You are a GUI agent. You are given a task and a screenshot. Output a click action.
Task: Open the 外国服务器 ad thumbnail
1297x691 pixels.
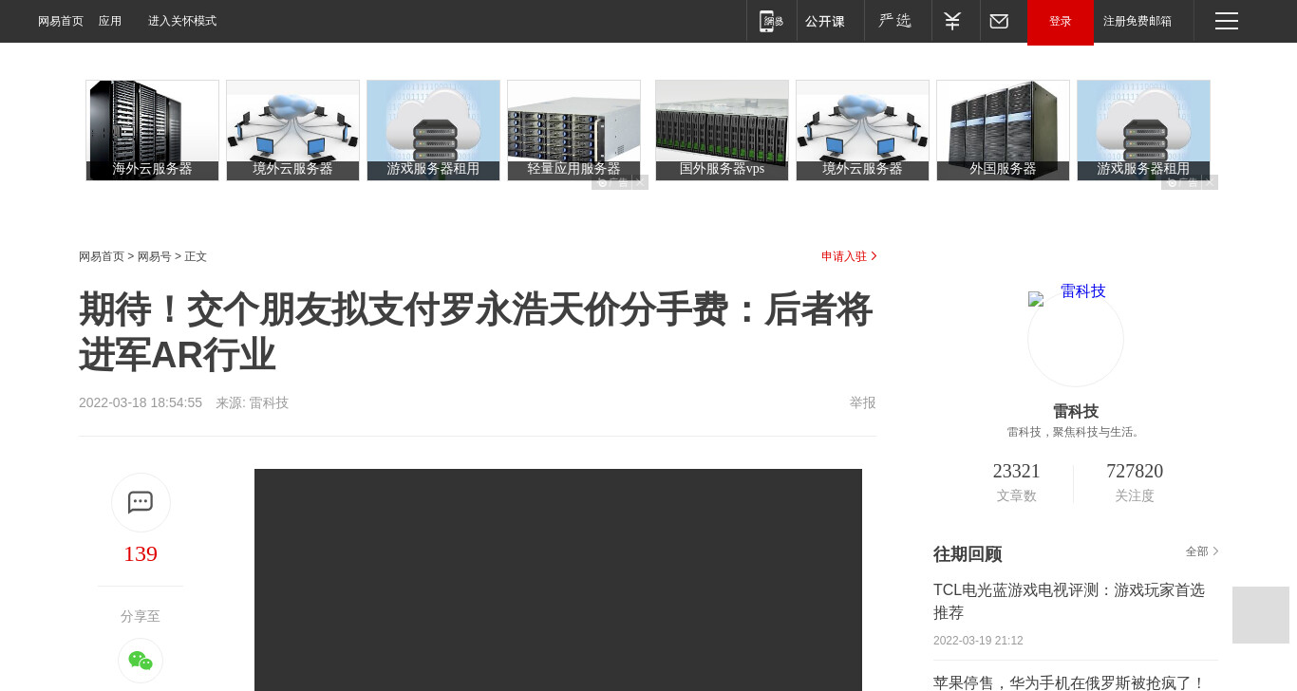tap(1003, 130)
